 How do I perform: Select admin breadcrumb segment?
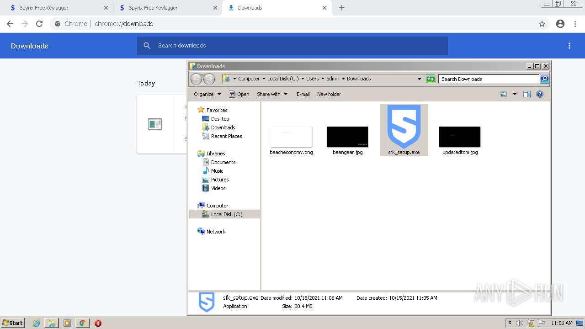tap(333, 79)
